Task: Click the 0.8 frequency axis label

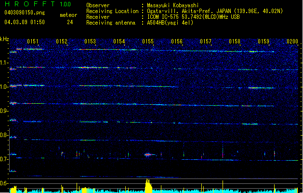Action: (x=4, y=135)
